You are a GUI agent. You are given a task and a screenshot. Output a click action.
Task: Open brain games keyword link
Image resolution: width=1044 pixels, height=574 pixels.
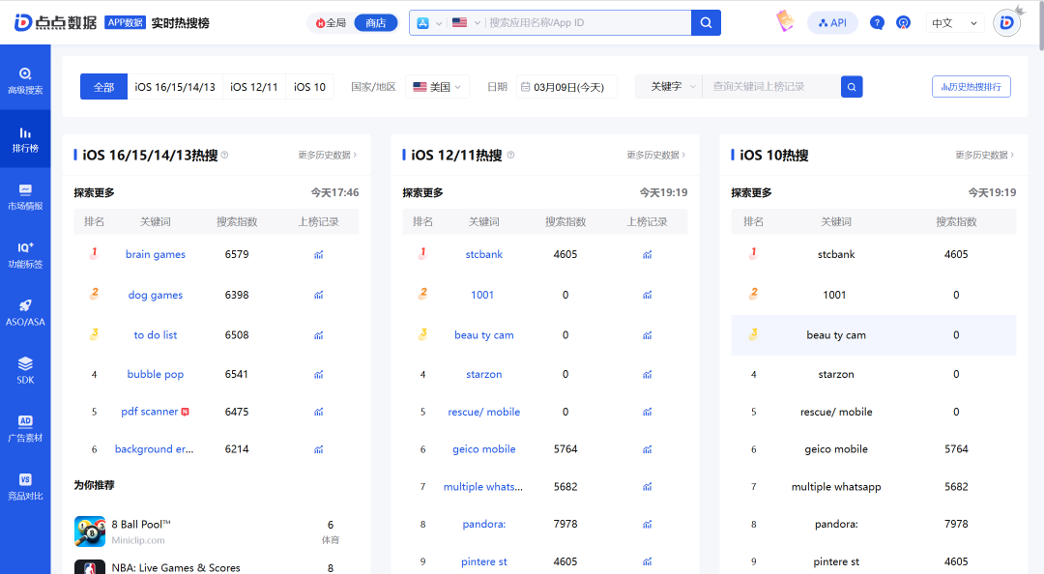[x=155, y=254]
